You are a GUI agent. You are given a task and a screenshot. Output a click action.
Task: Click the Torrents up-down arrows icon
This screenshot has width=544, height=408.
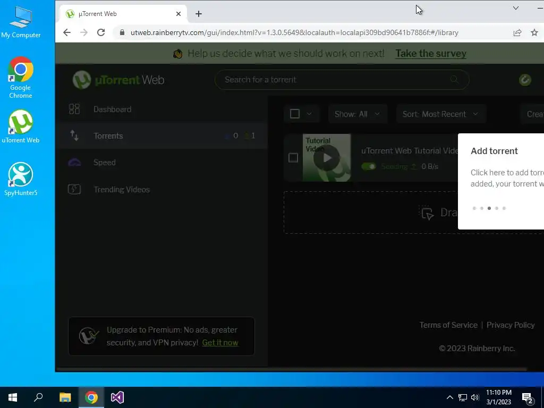pyautogui.click(x=74, y=135)
